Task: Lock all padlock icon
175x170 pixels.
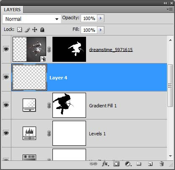Action: pyautogui.click(x=42, y=30)
